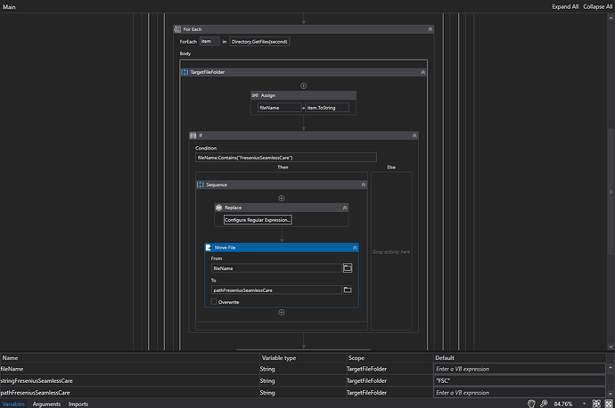This screenshot has width=615, height=408.
Task: Toggle the pan mode hand icon
Action: tap(531, 404)
